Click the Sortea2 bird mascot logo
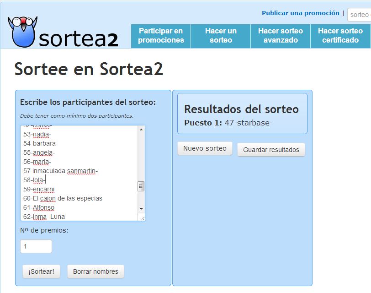This screenshot has height=293, width=371. click(22, 32)
